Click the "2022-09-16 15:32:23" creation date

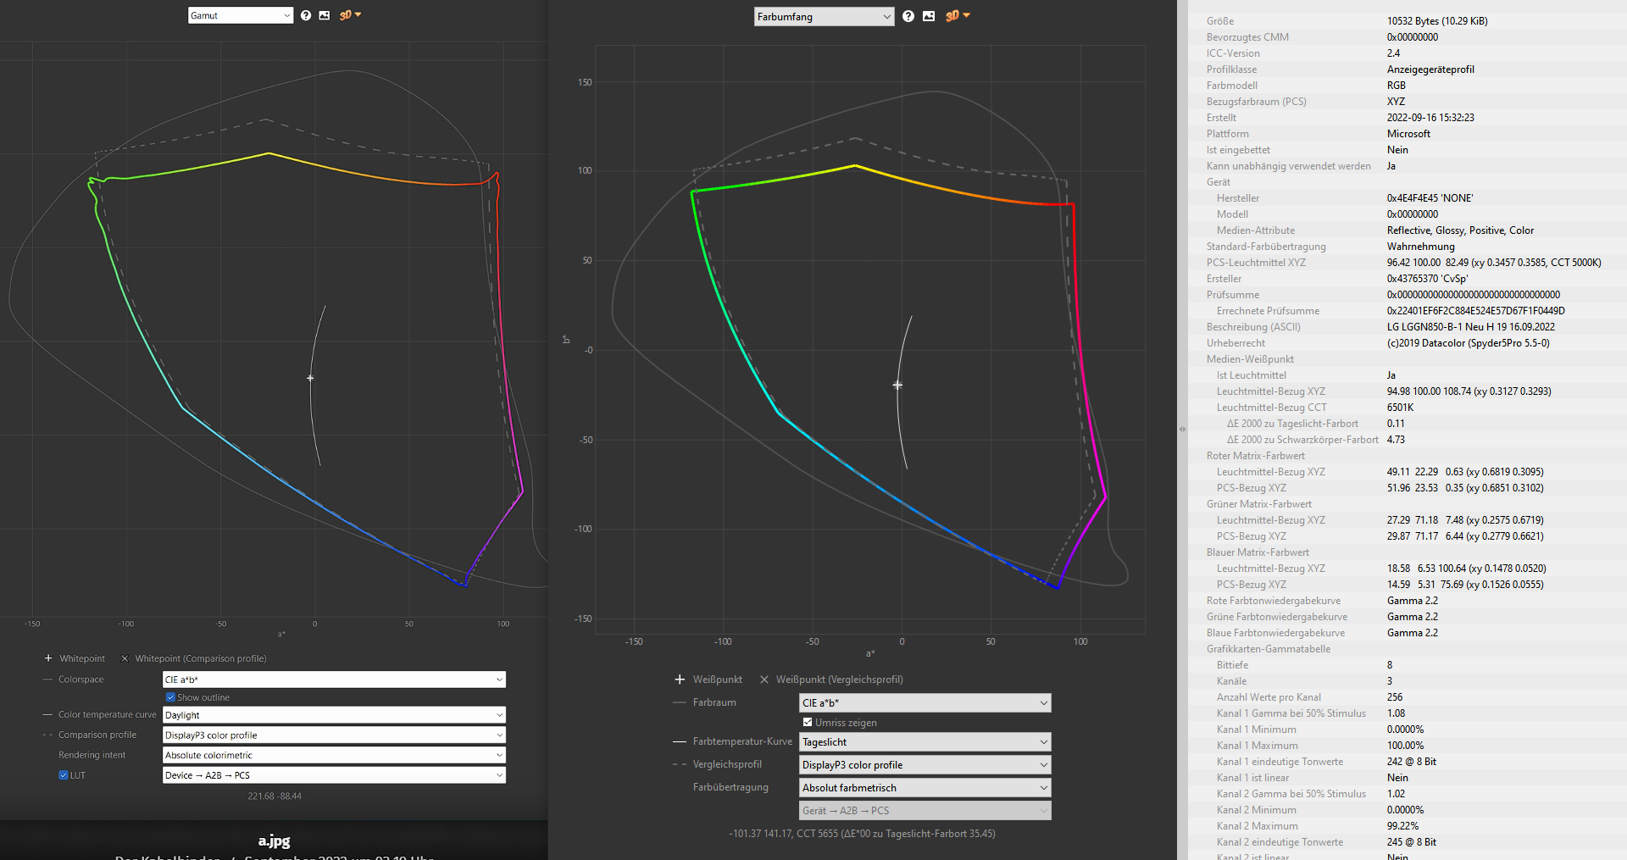tap(1430, 118)
